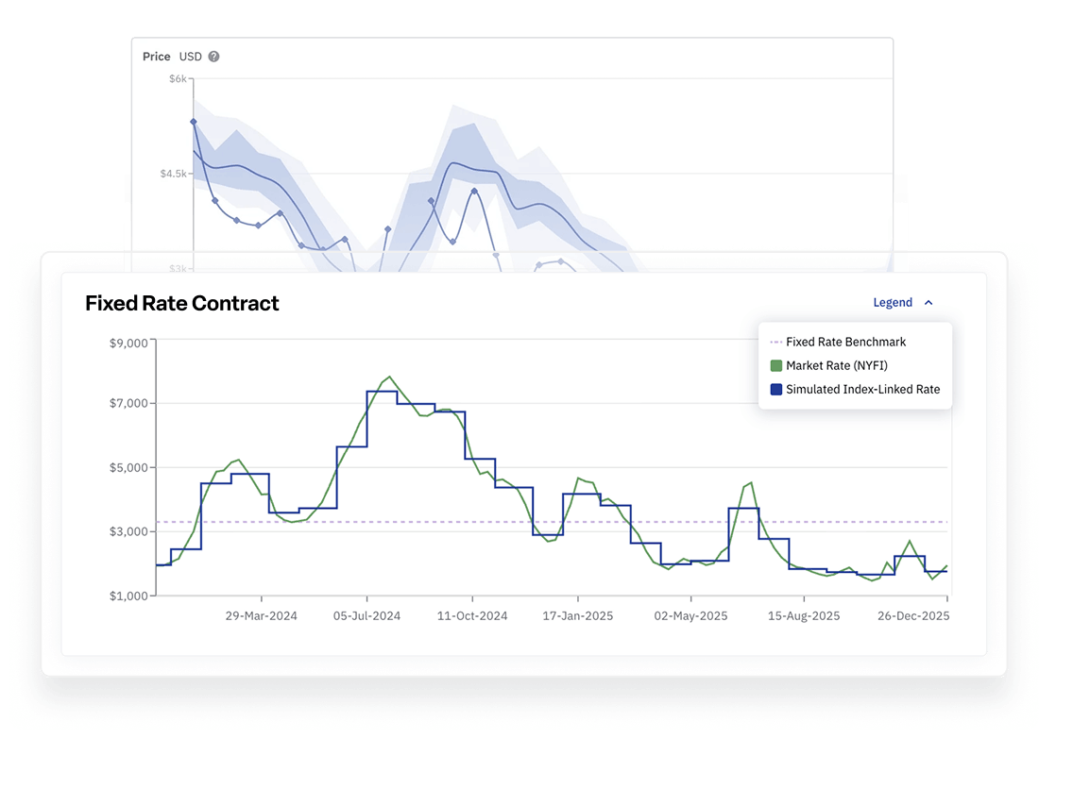This screenshot has height=789, width=1073.
Task: Toggle Simulated Index-Linked Rate legend label
Action: (862, 389)
